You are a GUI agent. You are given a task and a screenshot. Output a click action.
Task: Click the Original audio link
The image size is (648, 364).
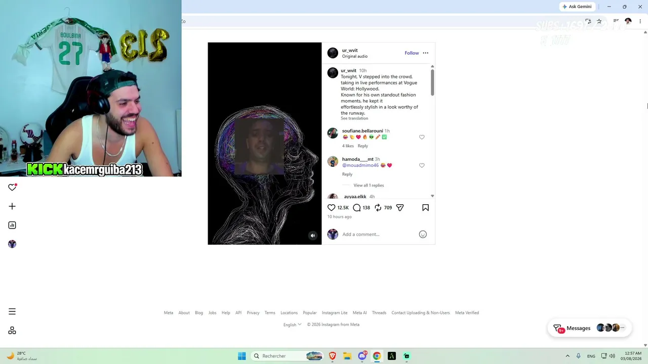tap(355, 57)
